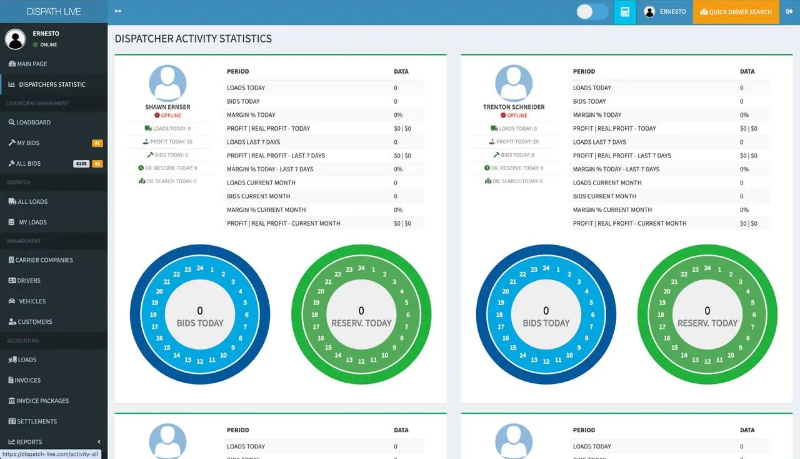Flip the toggle switch in header

click(592, 12)
